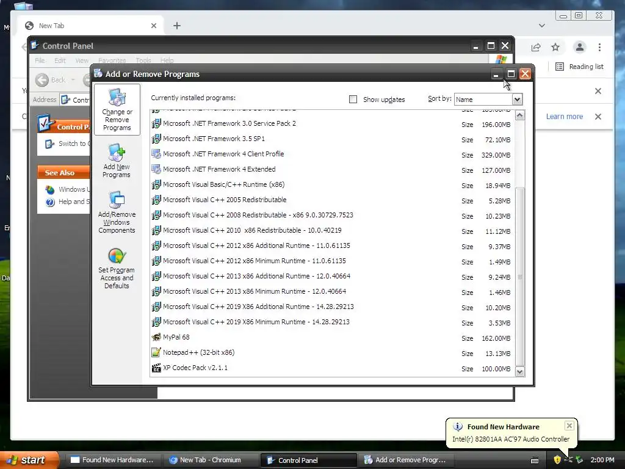Open the Tools menu in Control Panel

point(143,60)
